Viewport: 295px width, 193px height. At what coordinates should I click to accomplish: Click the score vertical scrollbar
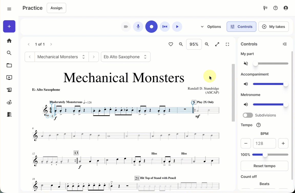(233, 93)
